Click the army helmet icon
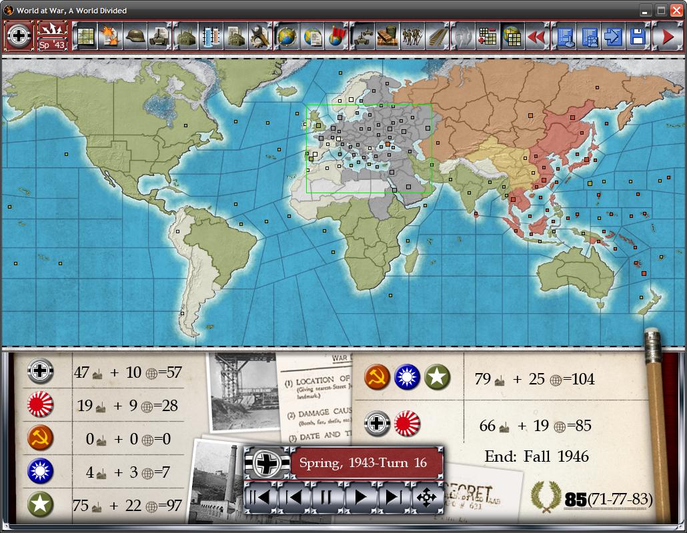 click(x=135, y=36)
